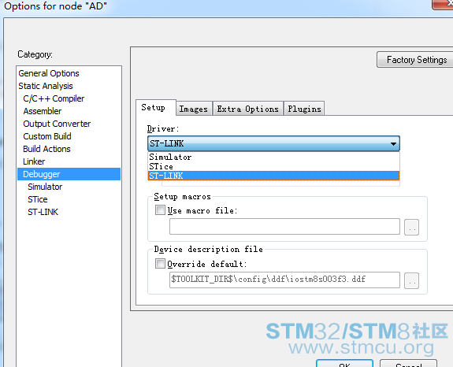Open C/C++ Compiler category

click(54, 98)
